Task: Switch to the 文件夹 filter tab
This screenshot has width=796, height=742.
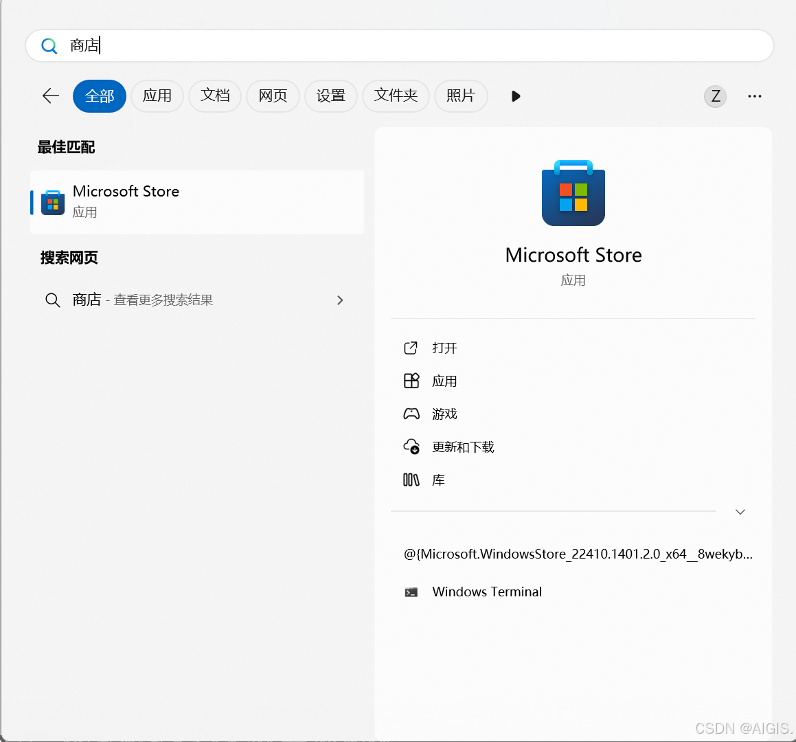Action: 396,96
